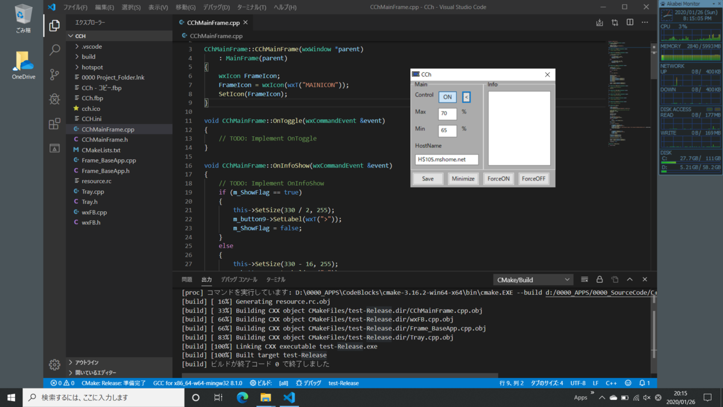Click Save in the CCh dialog
The image size is (723, 407).
427,178
